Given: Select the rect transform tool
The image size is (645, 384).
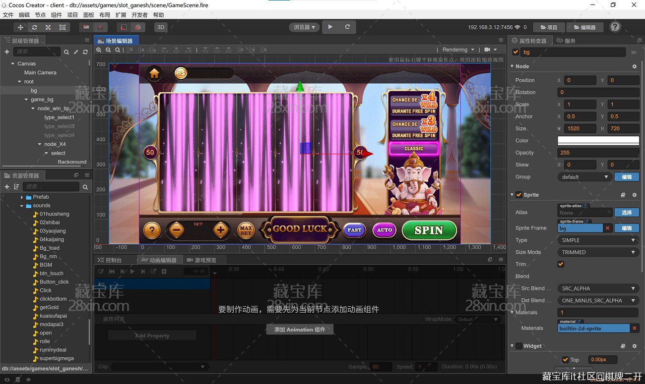Looking at the screenshot, I should pyautogui.click(x=62, y=27).
